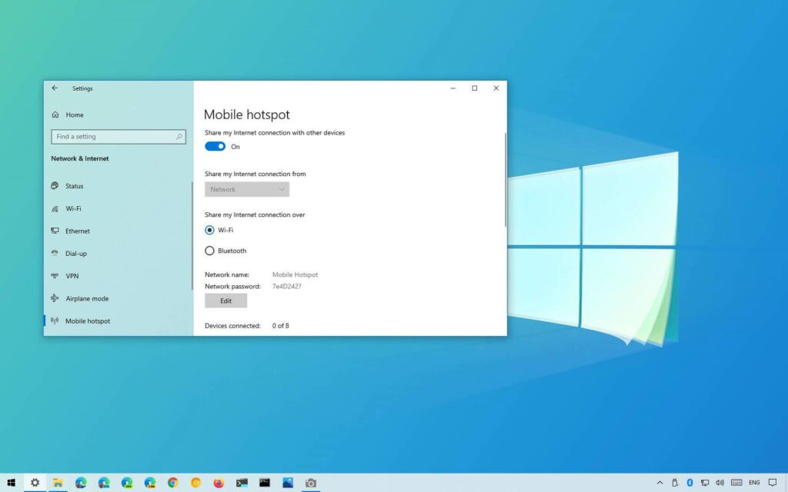The width and height of the screenshot is (788, 492).
Task: Choose Bluetooth for sharing the connection
Action: [x=209, y=250]
